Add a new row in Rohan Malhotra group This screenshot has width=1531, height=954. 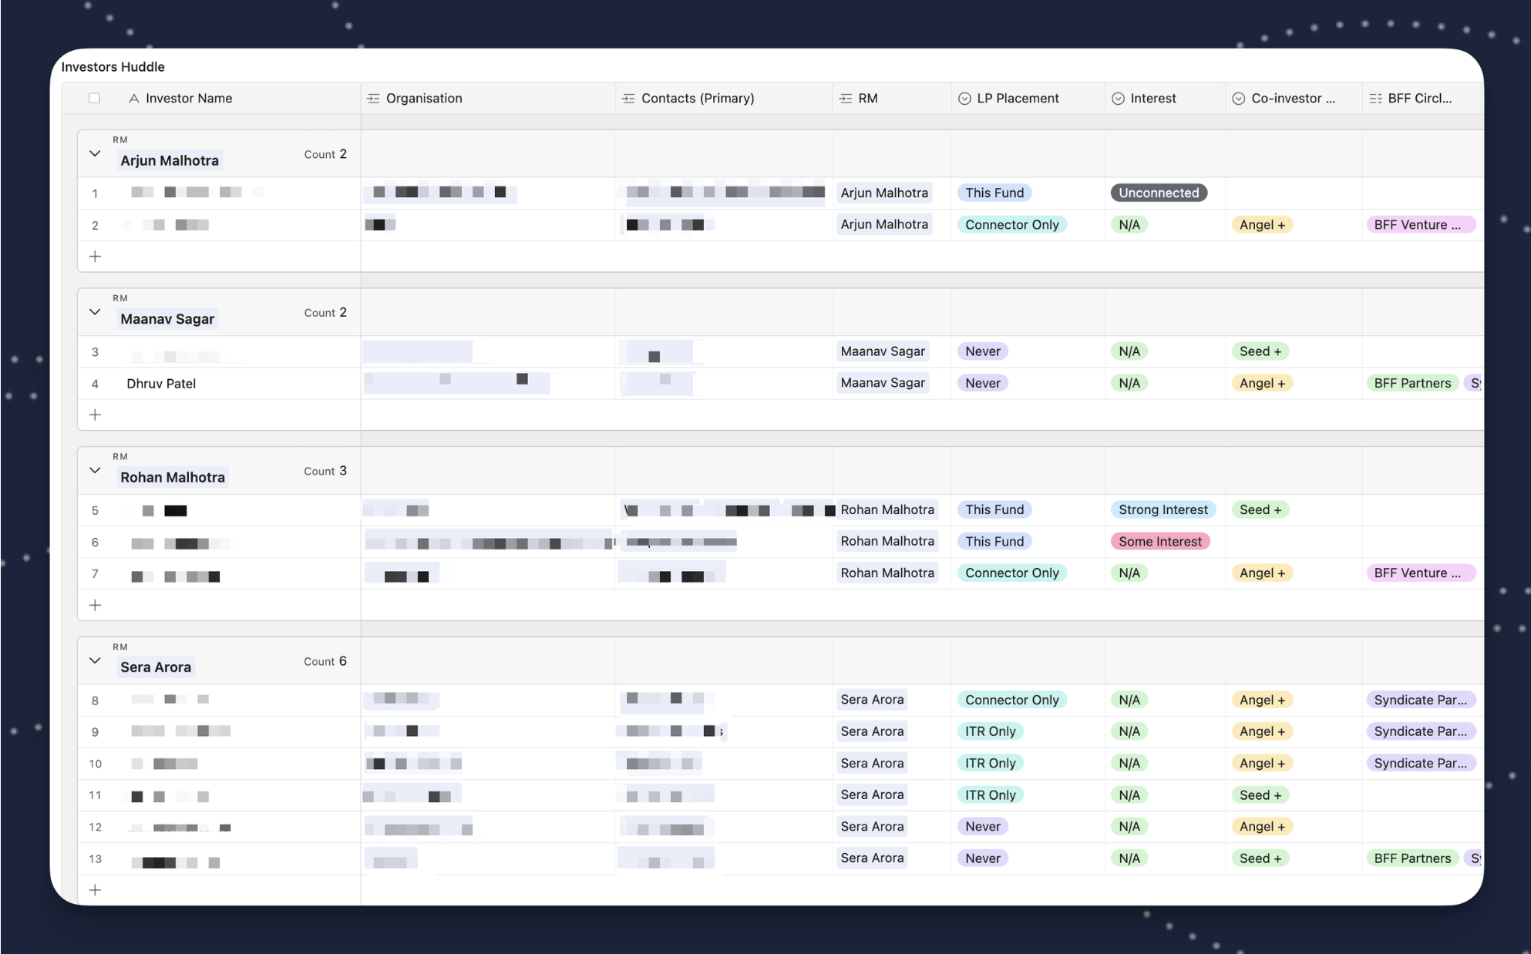95,605
